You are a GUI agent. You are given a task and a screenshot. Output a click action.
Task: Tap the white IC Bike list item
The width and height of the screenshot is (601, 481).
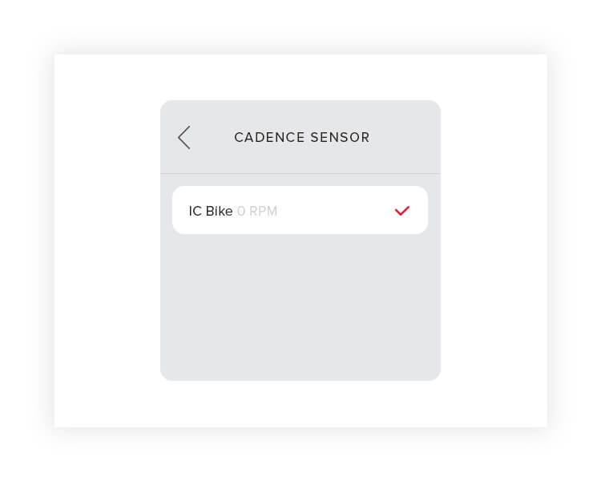300,210
